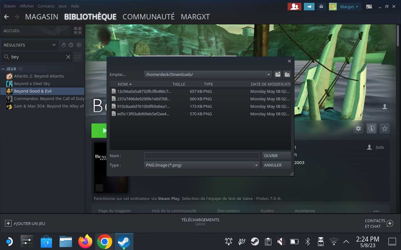This screenshot has height=250, width=401.
Task: Open notifications bell in system tray
Action: [229, 242]
